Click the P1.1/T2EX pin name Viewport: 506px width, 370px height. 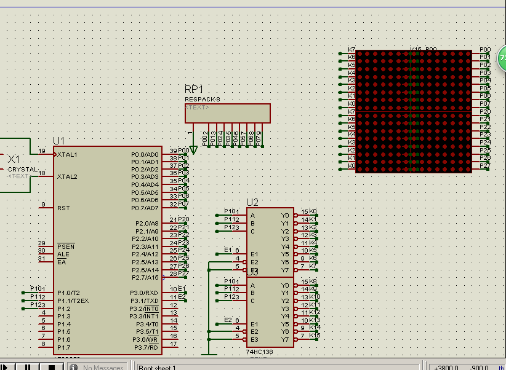point(73,301)
